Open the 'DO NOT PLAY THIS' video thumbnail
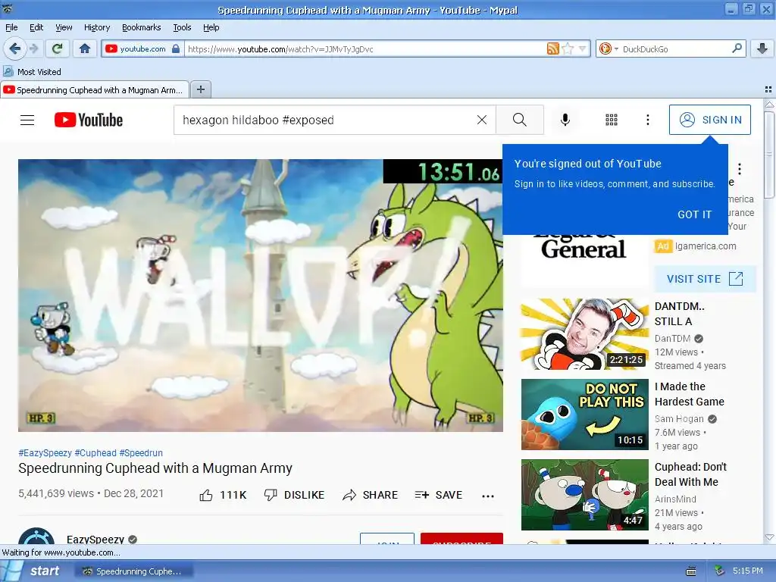The image size is (776, 582). [x=584, y=415]
